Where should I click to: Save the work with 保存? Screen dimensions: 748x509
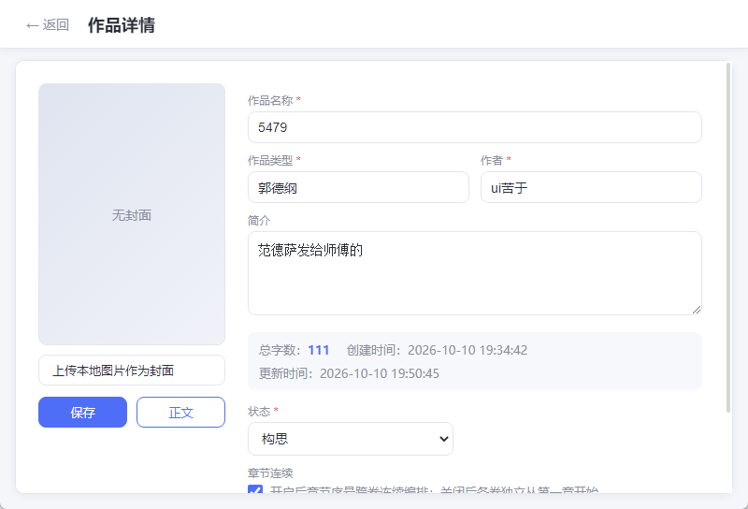(82, 412)
